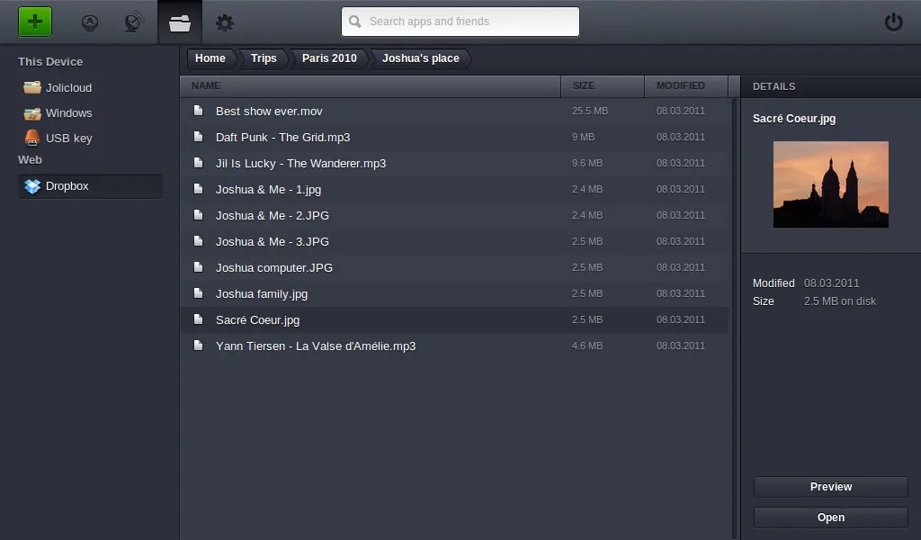Select the Dropbox icon in sidebar
Image resolution: width=921 pixels, height=540 pixels.
(x=32, y=186)
